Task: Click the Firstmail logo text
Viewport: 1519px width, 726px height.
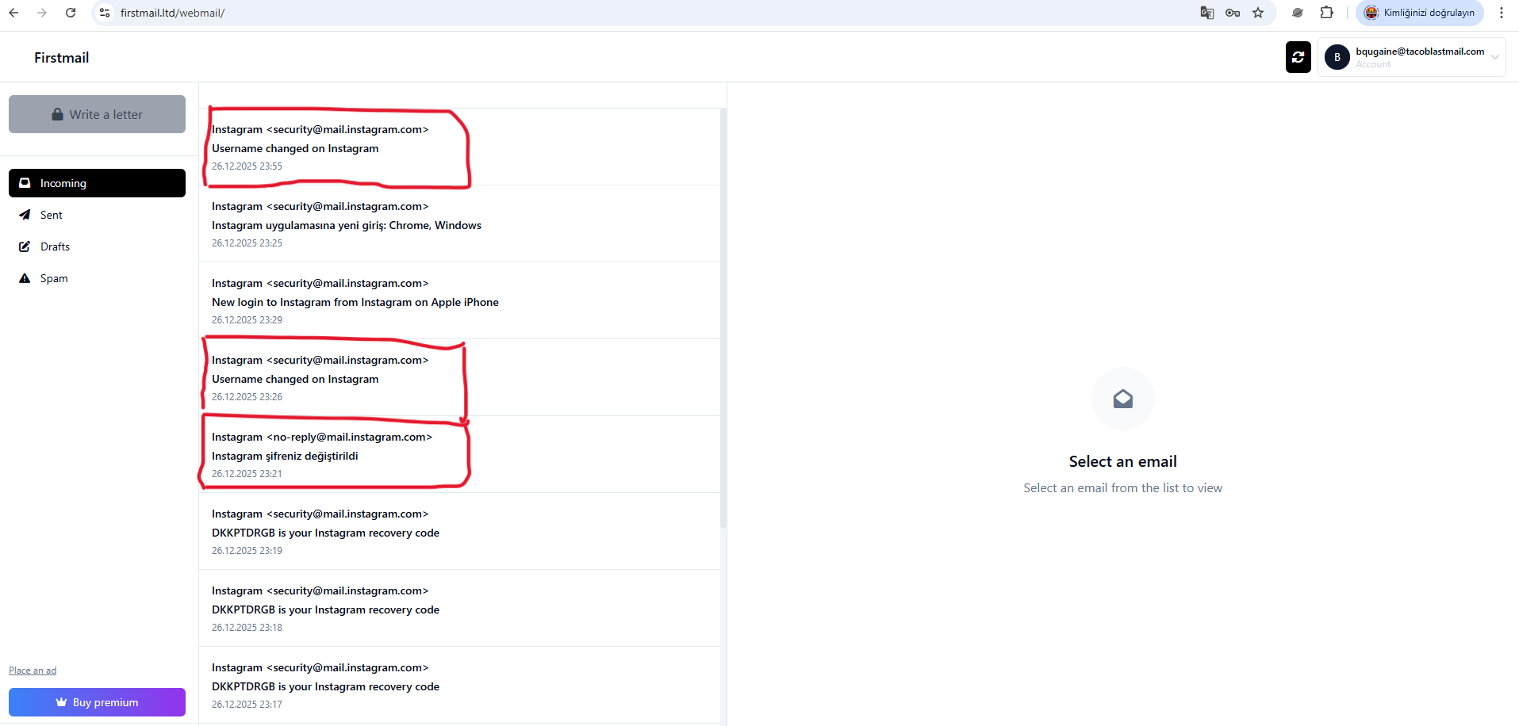Action: click(62, 58)
